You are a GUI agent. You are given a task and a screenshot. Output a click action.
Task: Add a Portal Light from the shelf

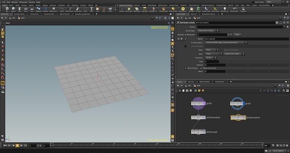pyautogui.click(x=215, y=9)
